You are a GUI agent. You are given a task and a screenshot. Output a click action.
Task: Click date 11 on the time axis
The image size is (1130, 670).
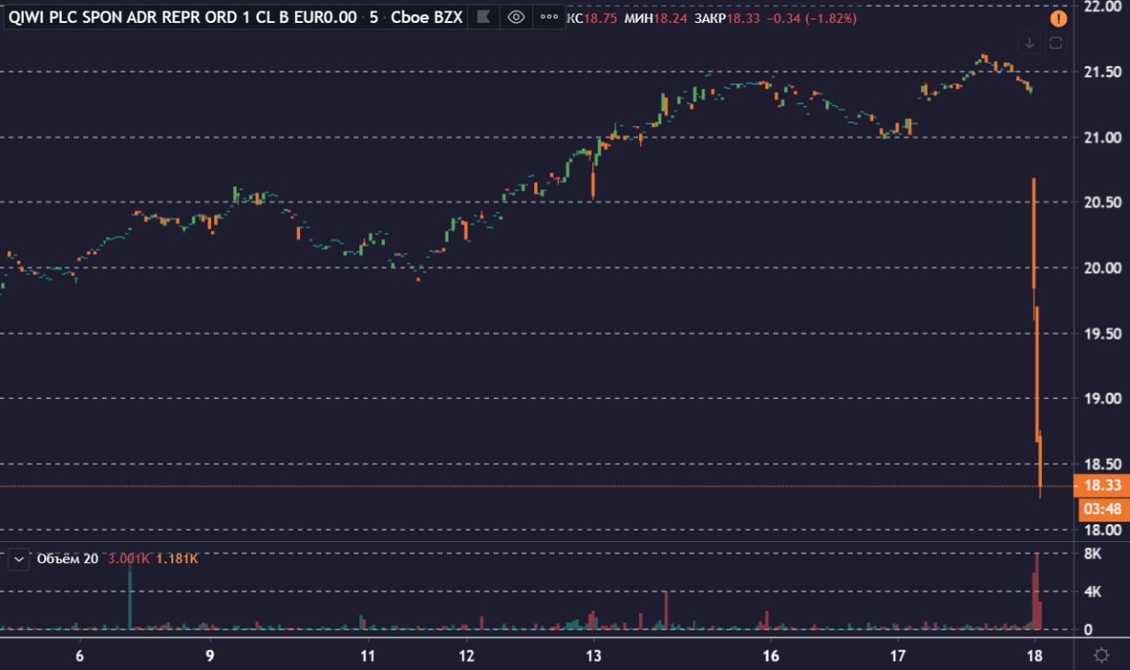(x=368, y=656)
